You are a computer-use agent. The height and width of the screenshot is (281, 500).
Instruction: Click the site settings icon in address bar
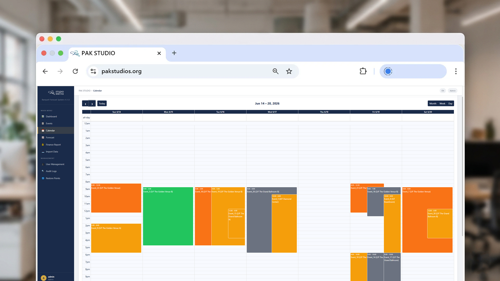point(93,71)
